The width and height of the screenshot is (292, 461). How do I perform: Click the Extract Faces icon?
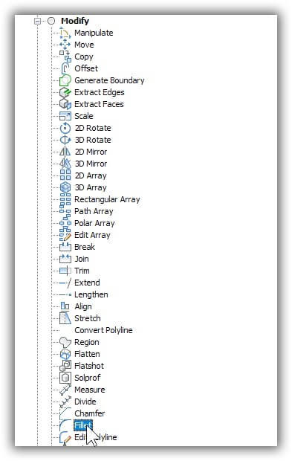coord(65,104)
